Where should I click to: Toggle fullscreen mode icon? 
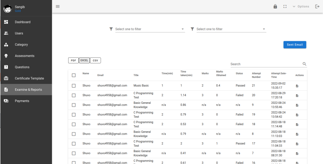[x=285, y=6]
